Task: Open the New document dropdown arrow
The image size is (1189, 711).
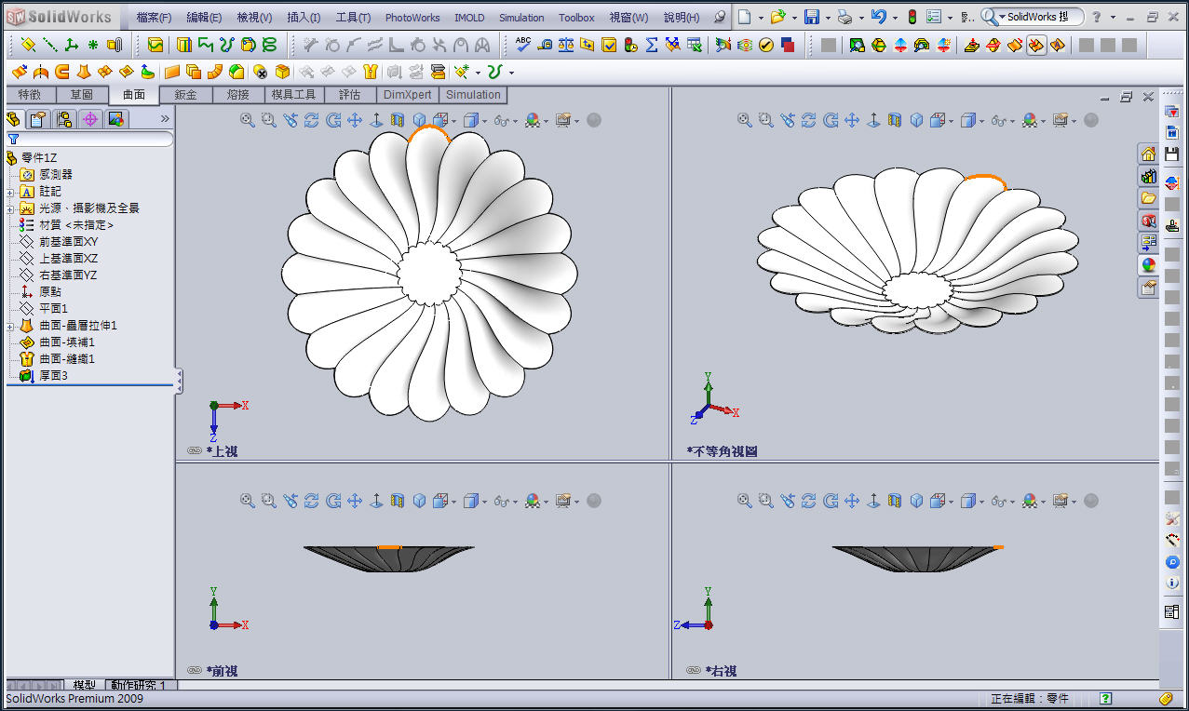Action: [761, 17]
